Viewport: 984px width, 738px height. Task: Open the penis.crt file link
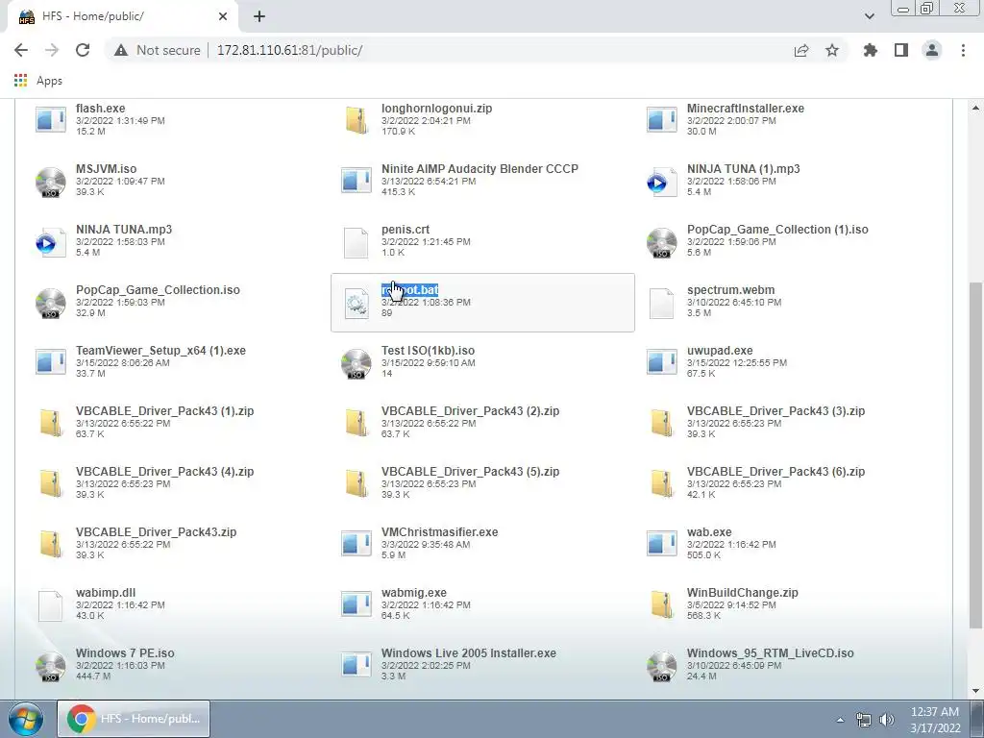pos(406,230)
